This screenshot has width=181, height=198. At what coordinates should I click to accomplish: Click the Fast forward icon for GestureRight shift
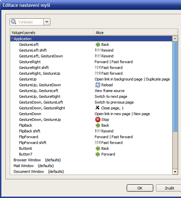[x=98, y=68]
